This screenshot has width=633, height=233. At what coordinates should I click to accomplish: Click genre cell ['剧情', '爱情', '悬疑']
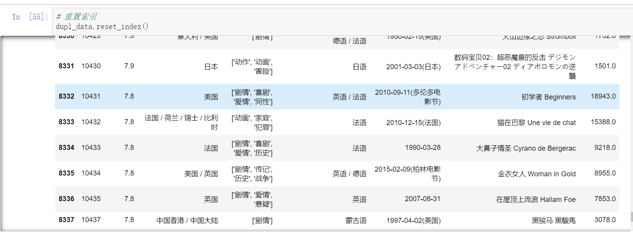pos(252,199)
